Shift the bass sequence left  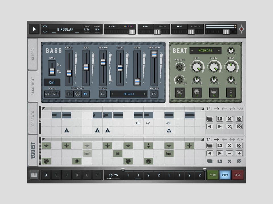210,126
